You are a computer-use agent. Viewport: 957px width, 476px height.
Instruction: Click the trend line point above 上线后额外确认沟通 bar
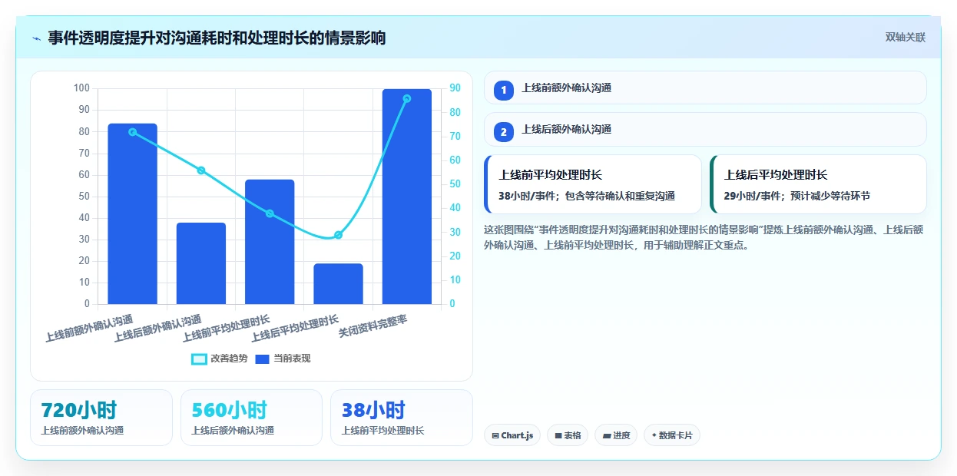click(201, 170)
